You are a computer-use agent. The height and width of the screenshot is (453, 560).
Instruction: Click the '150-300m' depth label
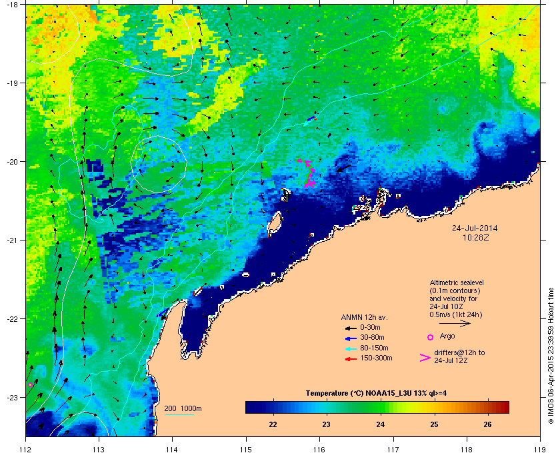(376, 358)
